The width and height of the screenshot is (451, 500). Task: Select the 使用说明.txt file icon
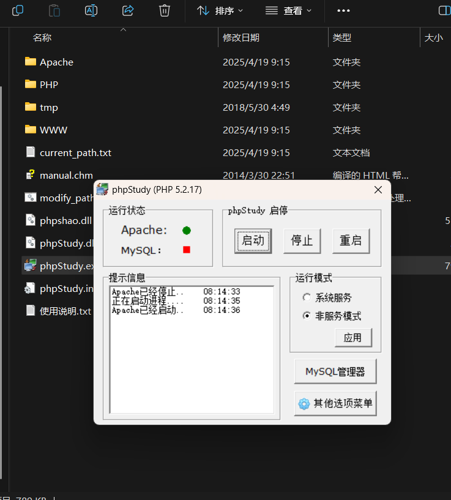pos(31,310)
